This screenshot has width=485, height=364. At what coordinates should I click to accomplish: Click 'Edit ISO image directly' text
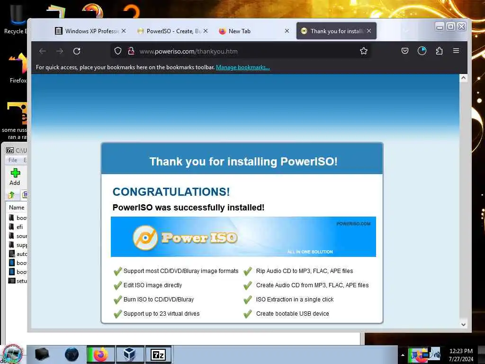(x=153, y=285)
